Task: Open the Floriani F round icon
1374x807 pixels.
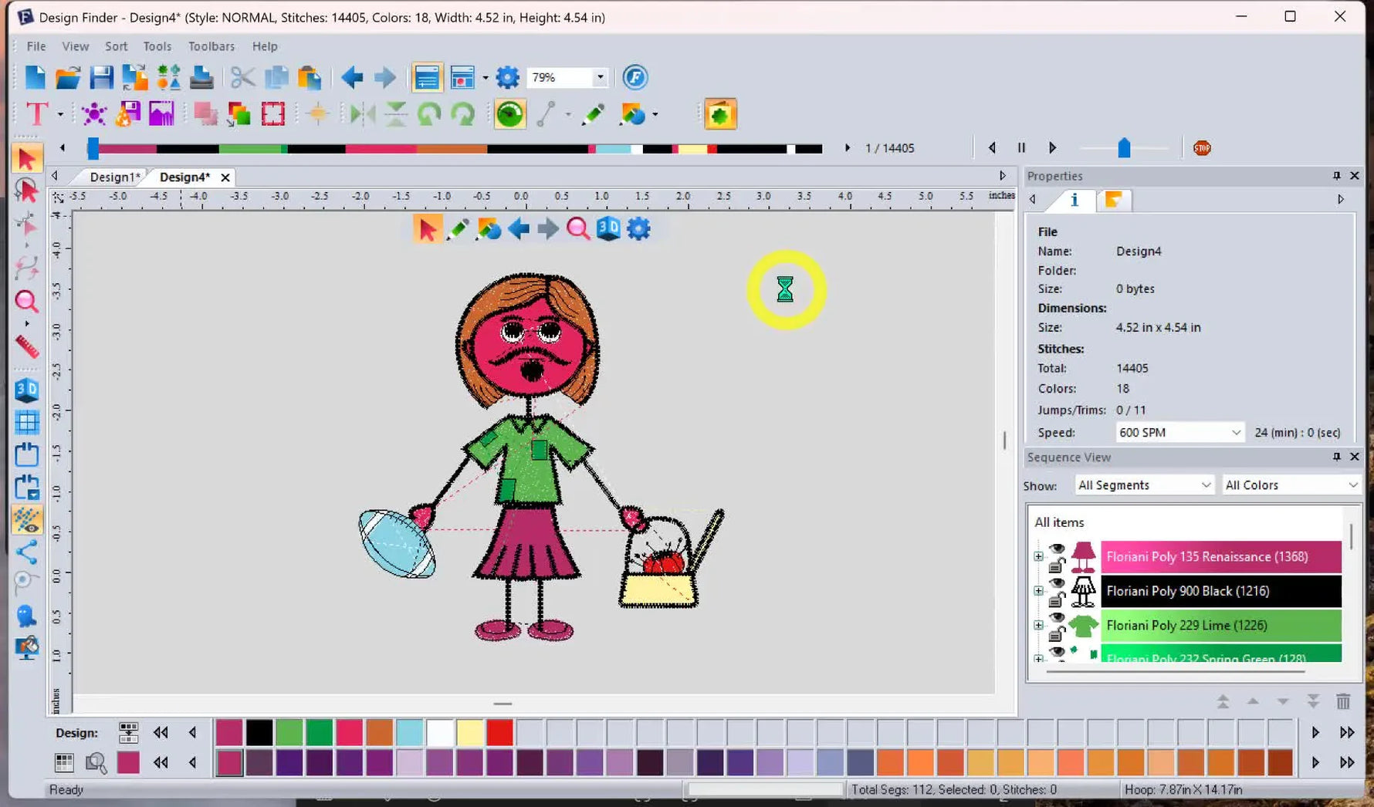Action: tap(635, 77)
